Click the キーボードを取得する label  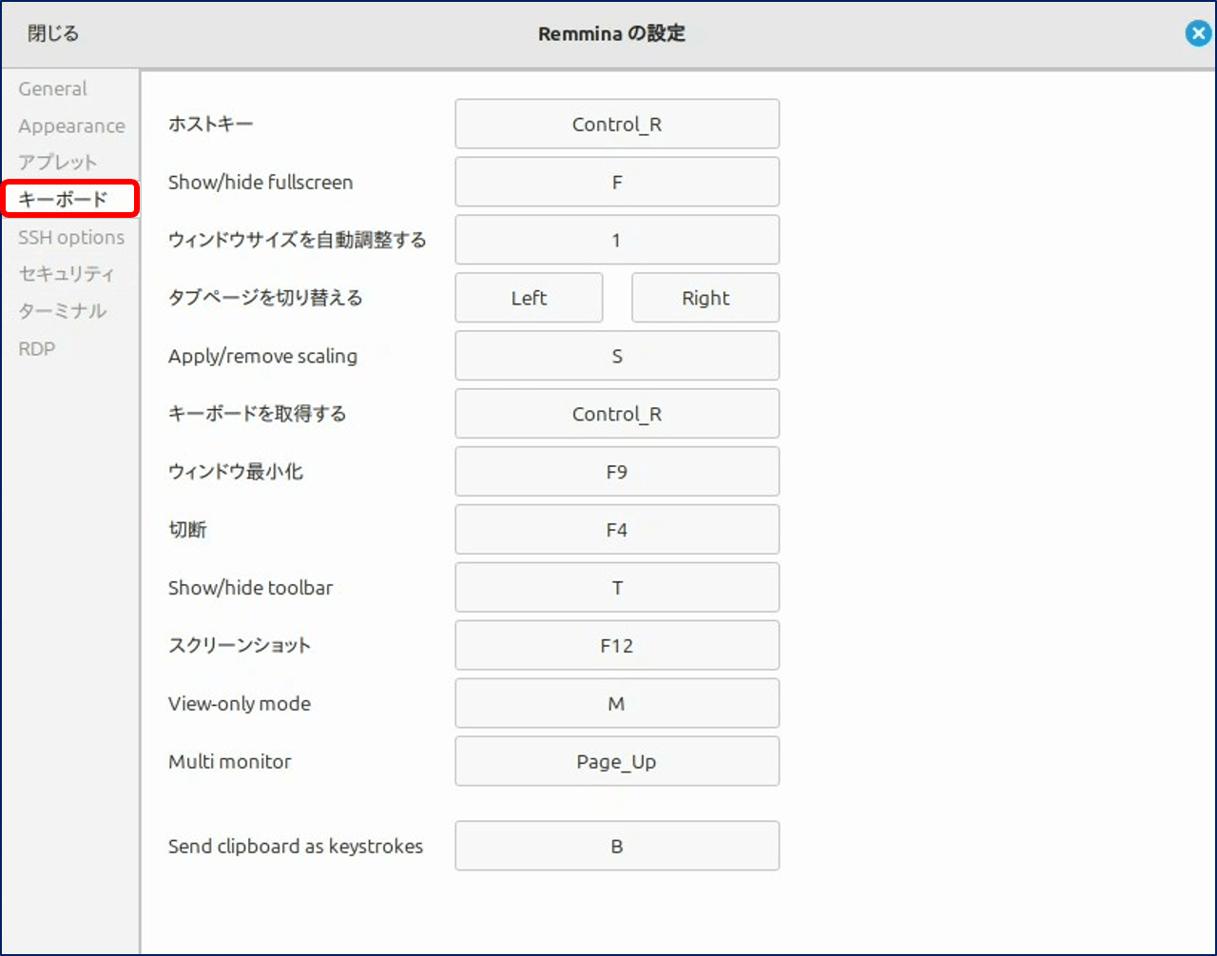[258, 414]
